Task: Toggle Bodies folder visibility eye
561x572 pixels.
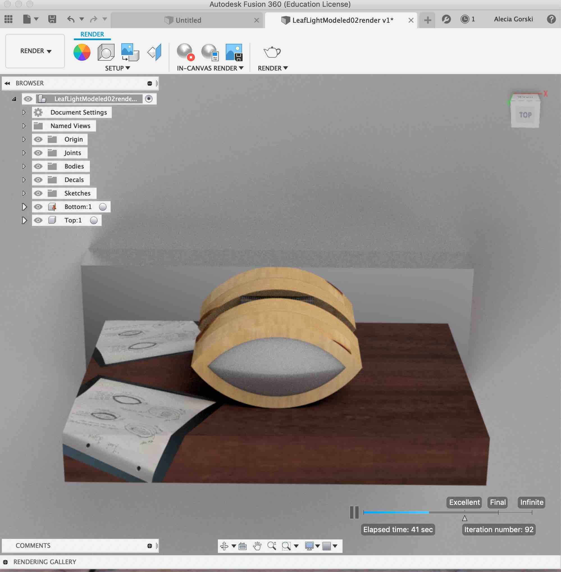Action: click(38, 166)
